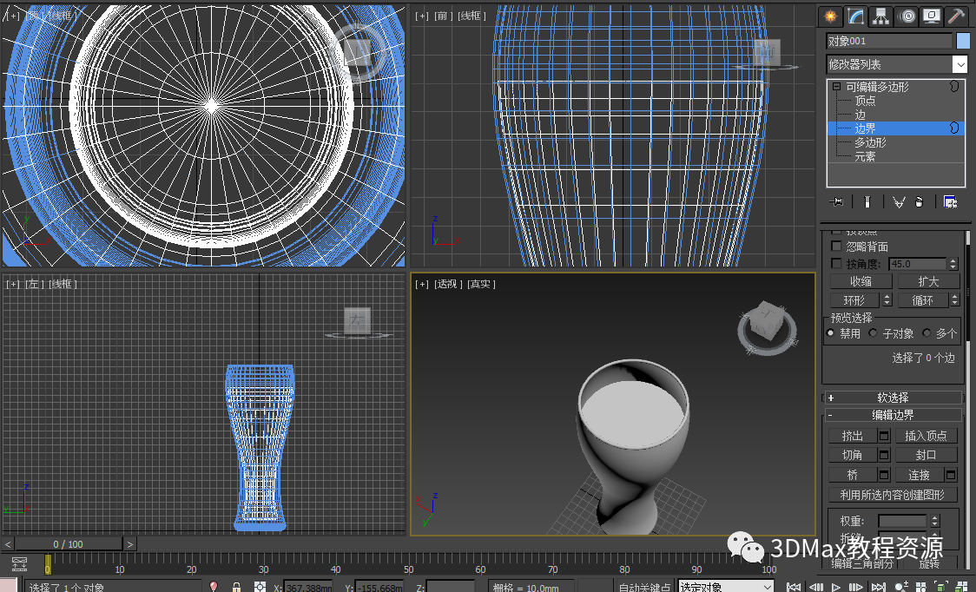Click the object color swatch
Viewport: 976px width, 592px height.
963,41
